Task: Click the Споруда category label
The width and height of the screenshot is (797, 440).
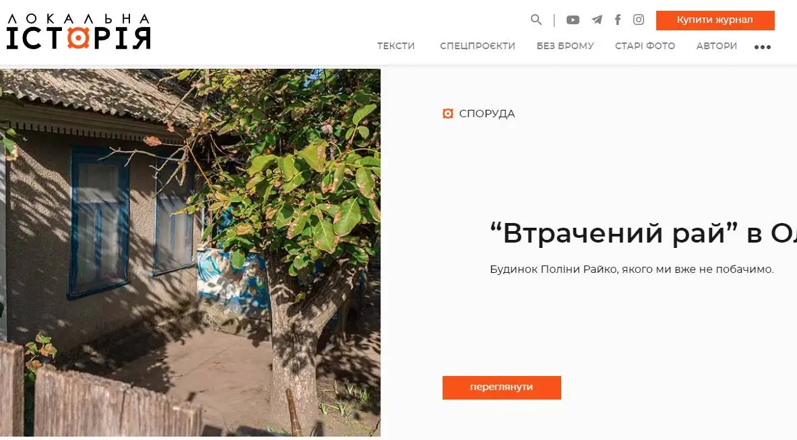Action: pyautogui.click(x=487, y=114)
